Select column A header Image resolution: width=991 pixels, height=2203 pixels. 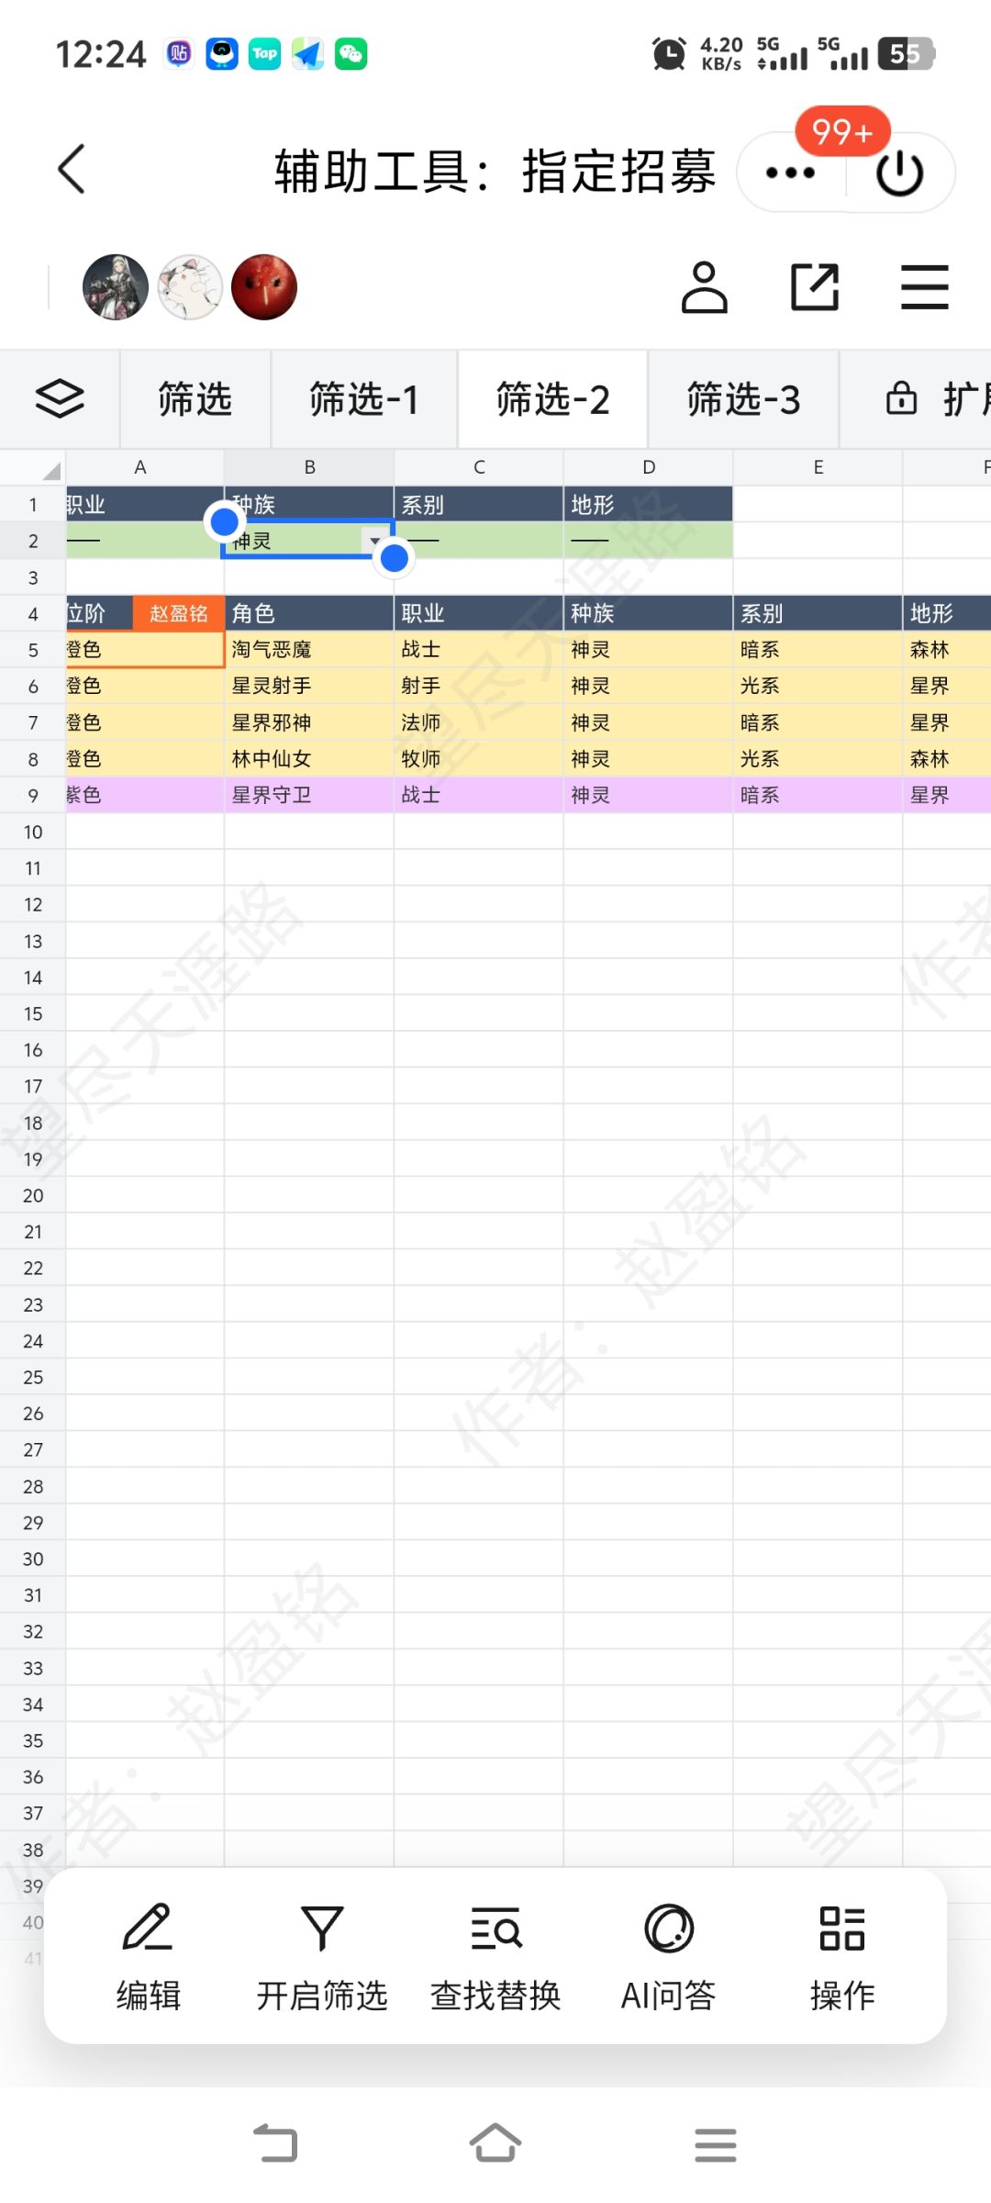point(140,467)
